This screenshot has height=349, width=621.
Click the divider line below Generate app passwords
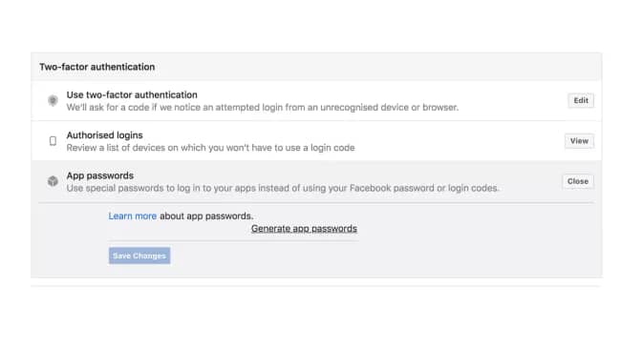click(x=234, y=240)
